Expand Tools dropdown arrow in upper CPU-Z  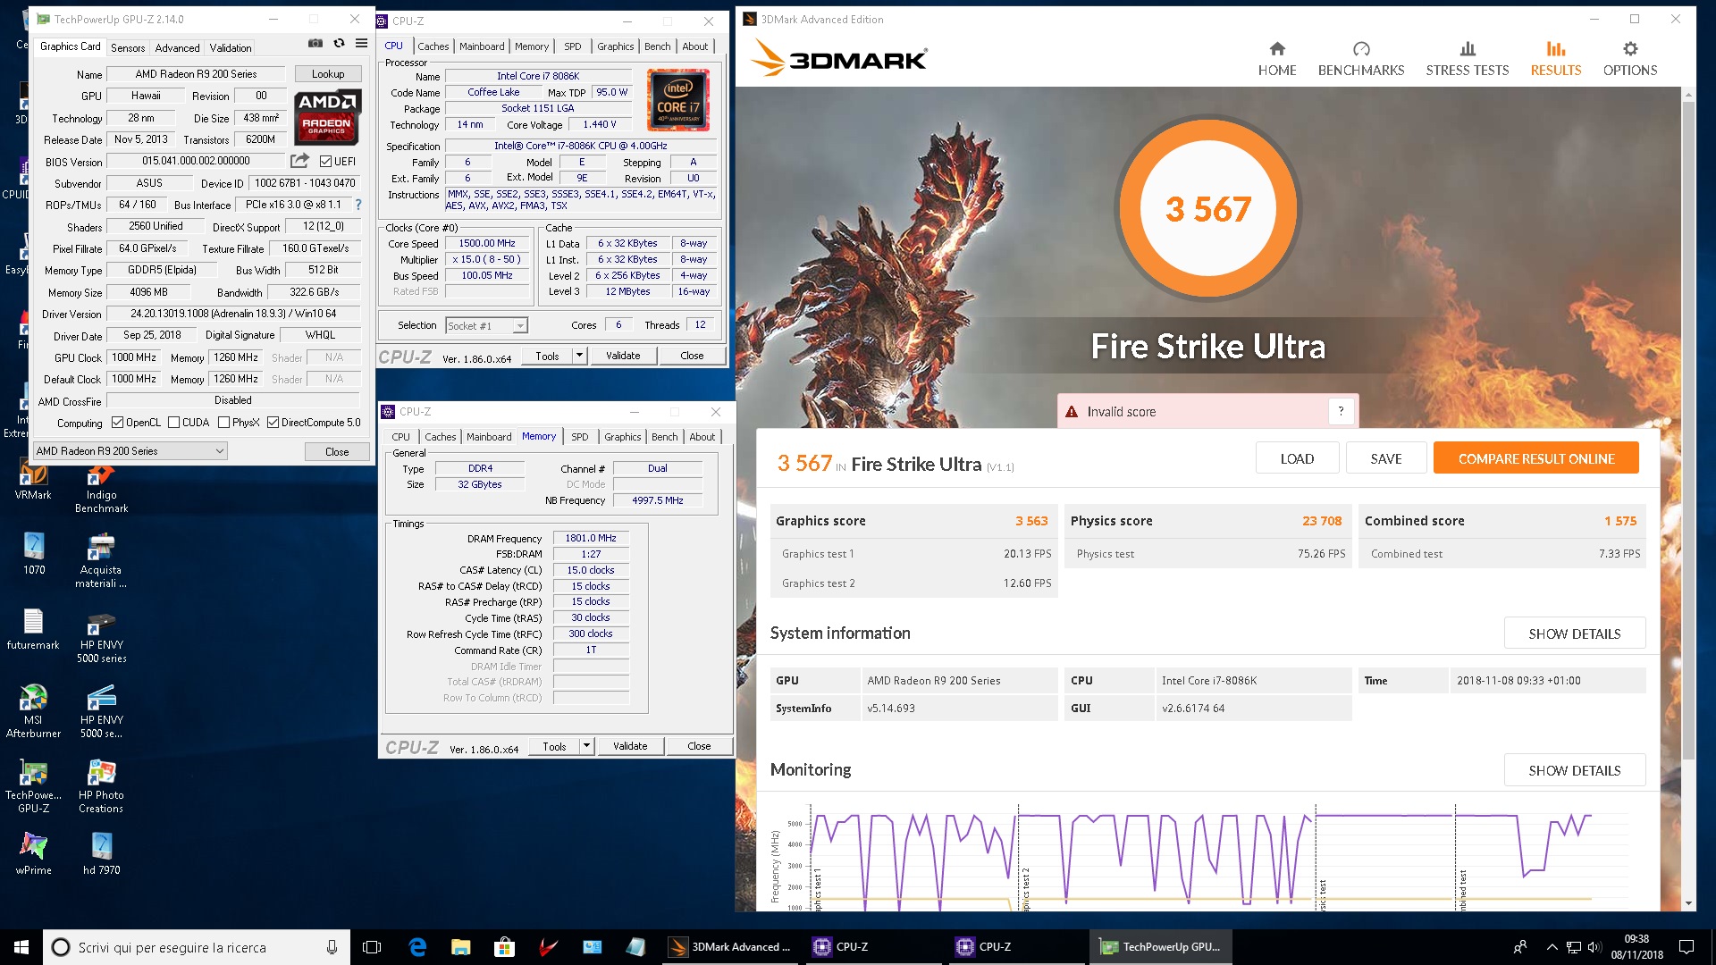[x=579, y=356]
